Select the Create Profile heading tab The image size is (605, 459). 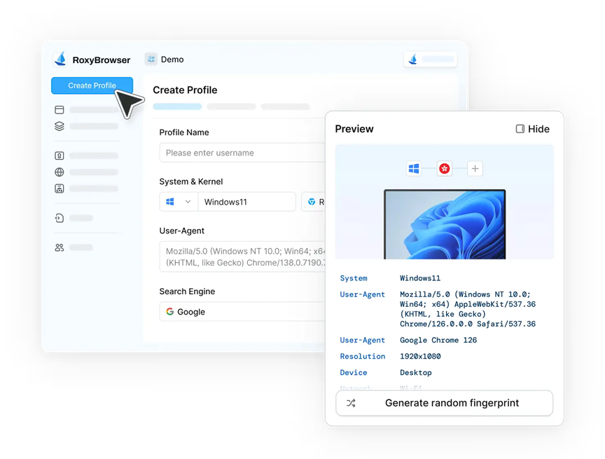185,90
